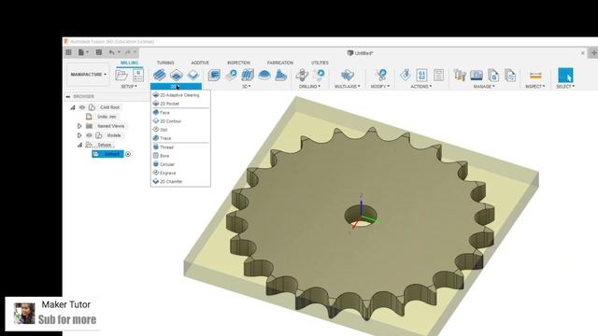Switch to the MILLING tab
Viewport: 598px width, 336px height.
[x=129, y=63]
